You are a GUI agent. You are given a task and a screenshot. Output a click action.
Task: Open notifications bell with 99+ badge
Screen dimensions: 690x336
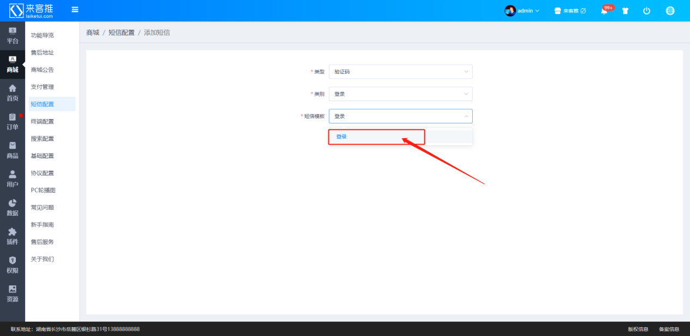[604, 11]
